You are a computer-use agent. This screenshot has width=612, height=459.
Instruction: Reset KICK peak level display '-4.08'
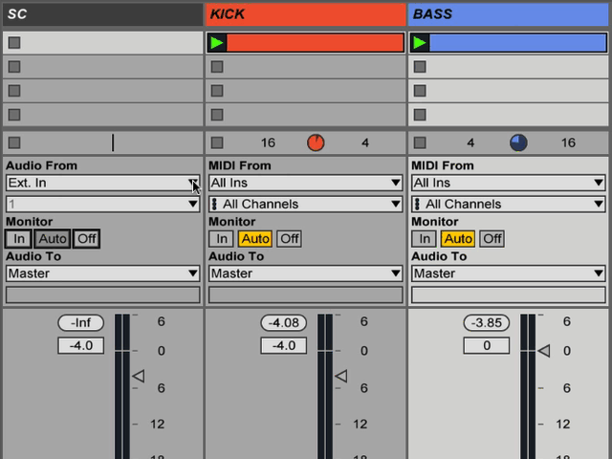[284, 323]
